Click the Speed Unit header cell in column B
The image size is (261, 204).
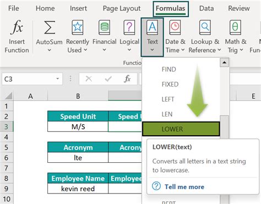78,117
